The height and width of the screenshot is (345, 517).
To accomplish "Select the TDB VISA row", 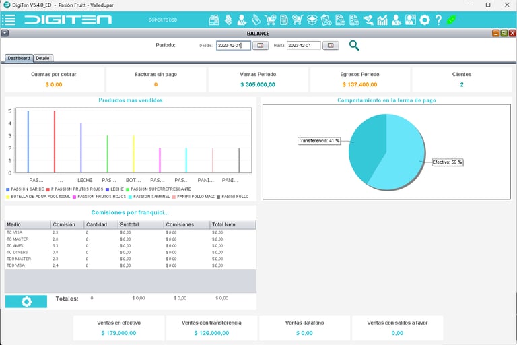I will (x=130, y=265).
